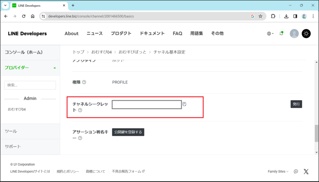
Task: View site information icon in address bar
Action: pyautogui.click(x=44, y=16)
